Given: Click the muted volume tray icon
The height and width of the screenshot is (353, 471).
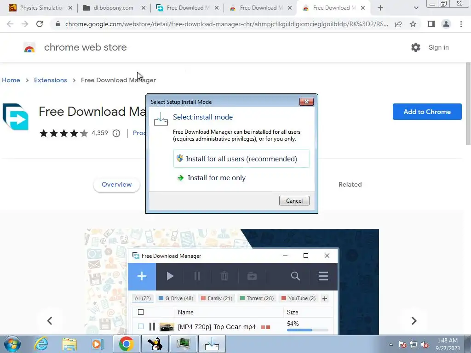Looking at the screenshot, I should coord(425,344).
